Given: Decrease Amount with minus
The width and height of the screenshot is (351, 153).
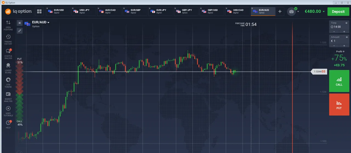Looking at the screenshot, I should click(x=334, y=46).
